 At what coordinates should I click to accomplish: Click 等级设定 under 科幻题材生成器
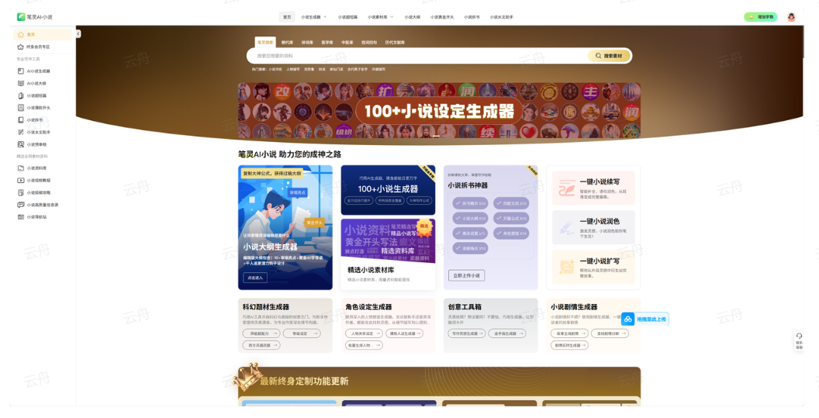tap(302, 333)
